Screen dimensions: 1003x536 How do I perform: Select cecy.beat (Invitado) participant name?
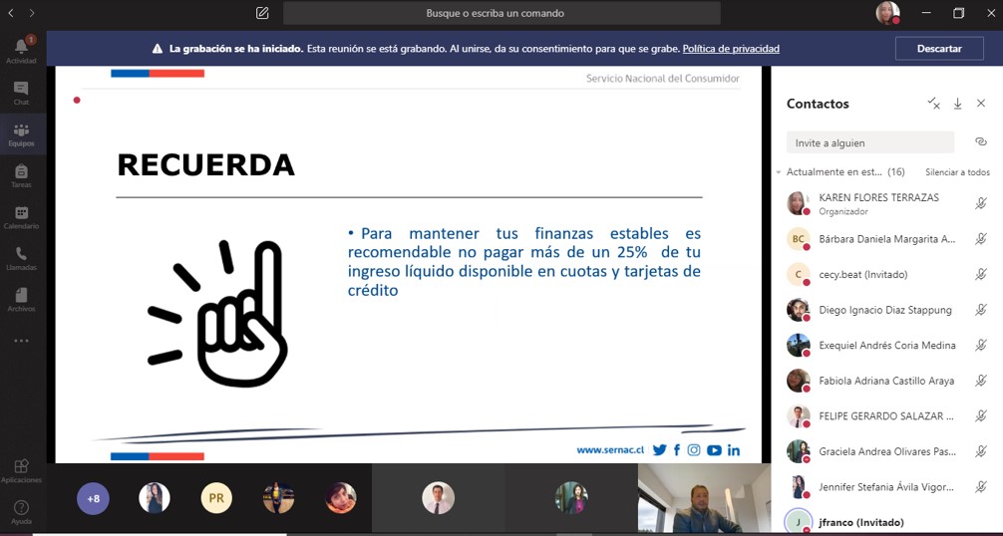862,275
